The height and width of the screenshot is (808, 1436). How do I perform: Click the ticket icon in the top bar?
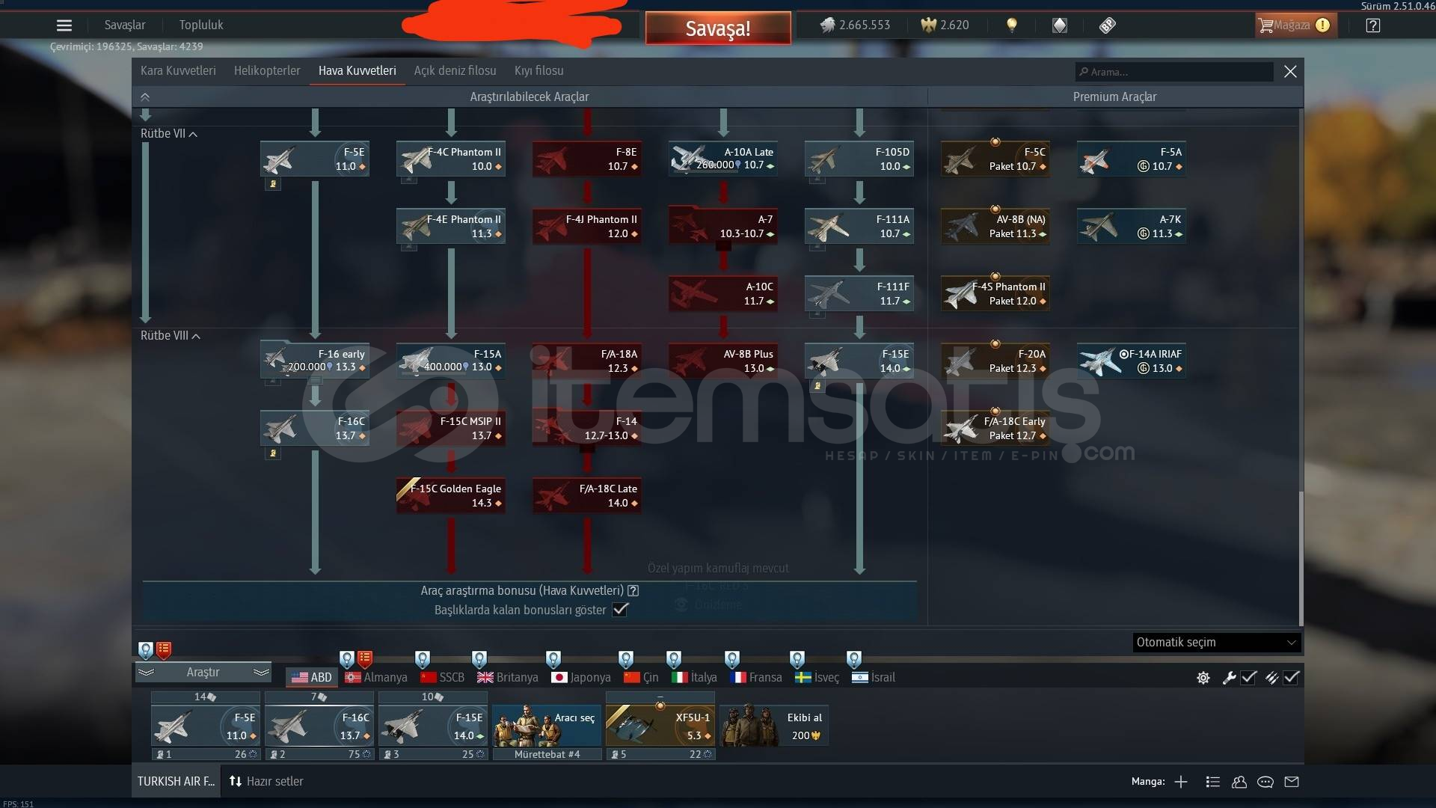(x=1108, y=25)
